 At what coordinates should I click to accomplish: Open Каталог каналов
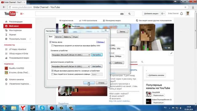coord(16,80)
